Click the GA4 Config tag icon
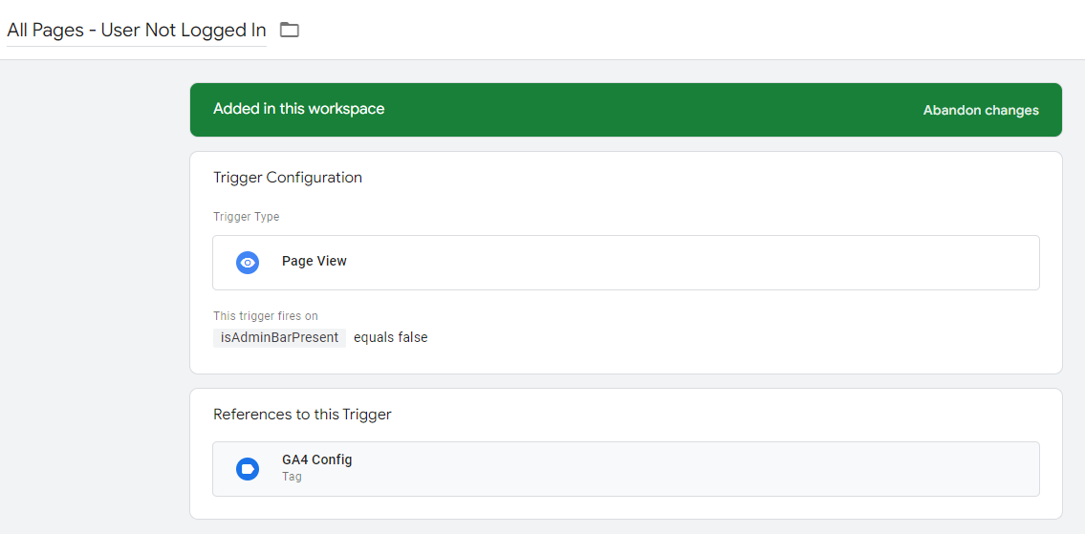The width and height of the screenshot is (1085, 534). (x=248, y=469)
